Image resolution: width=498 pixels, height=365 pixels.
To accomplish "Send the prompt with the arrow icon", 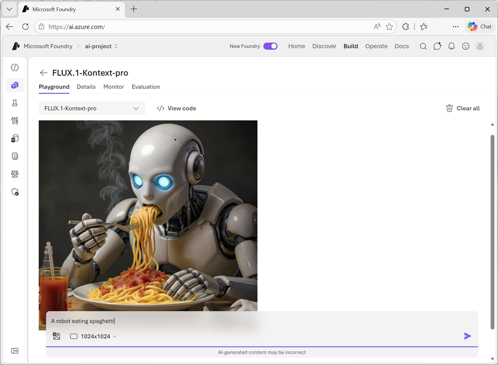I will pyautogui.click(x=467, y=336).
